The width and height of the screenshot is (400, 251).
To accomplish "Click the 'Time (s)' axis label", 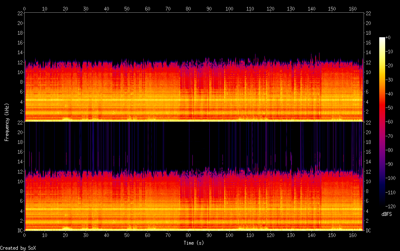I will click(x=194, y=243).
